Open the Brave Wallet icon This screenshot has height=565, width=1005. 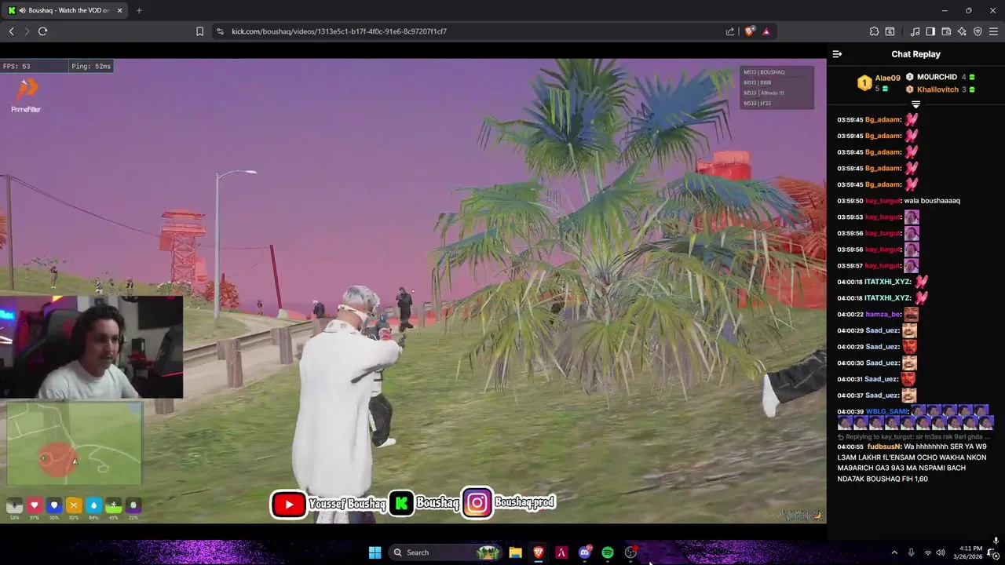(x=946, y=31)
